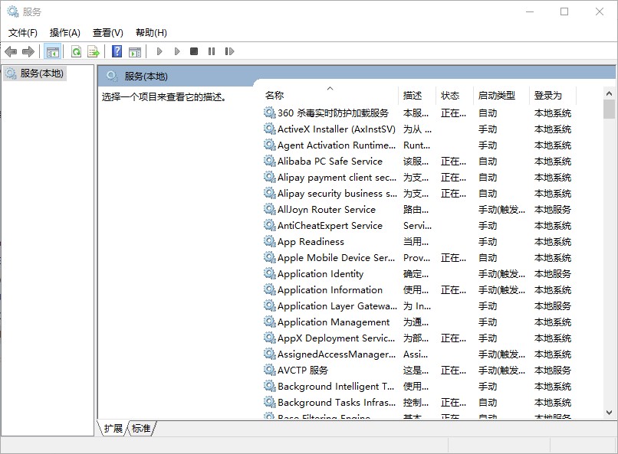Toggle the show/hide action pane icon
The width and height of the screenshot is (618, 454).
click(x=135, y=51)
